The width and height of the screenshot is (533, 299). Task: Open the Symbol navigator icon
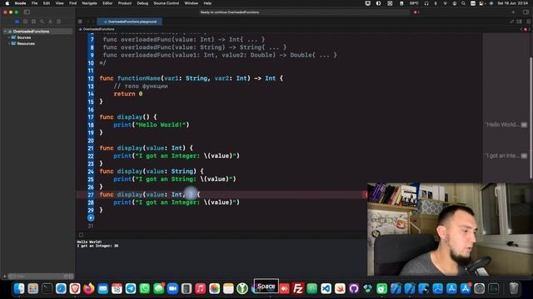click(33, 22)
